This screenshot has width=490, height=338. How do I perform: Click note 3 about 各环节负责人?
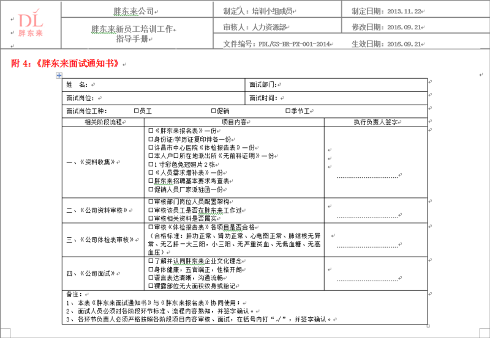point(199,320)
